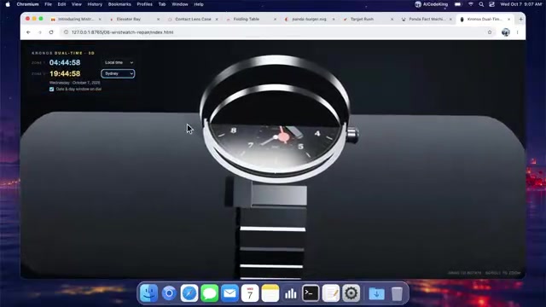Bookmark this page with star icon
546x307 pixels.
490,32
